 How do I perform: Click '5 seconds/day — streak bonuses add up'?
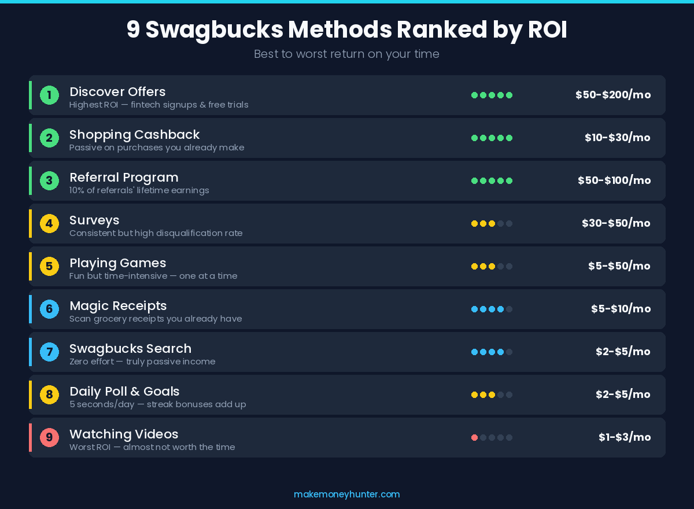tap(158, 404)
